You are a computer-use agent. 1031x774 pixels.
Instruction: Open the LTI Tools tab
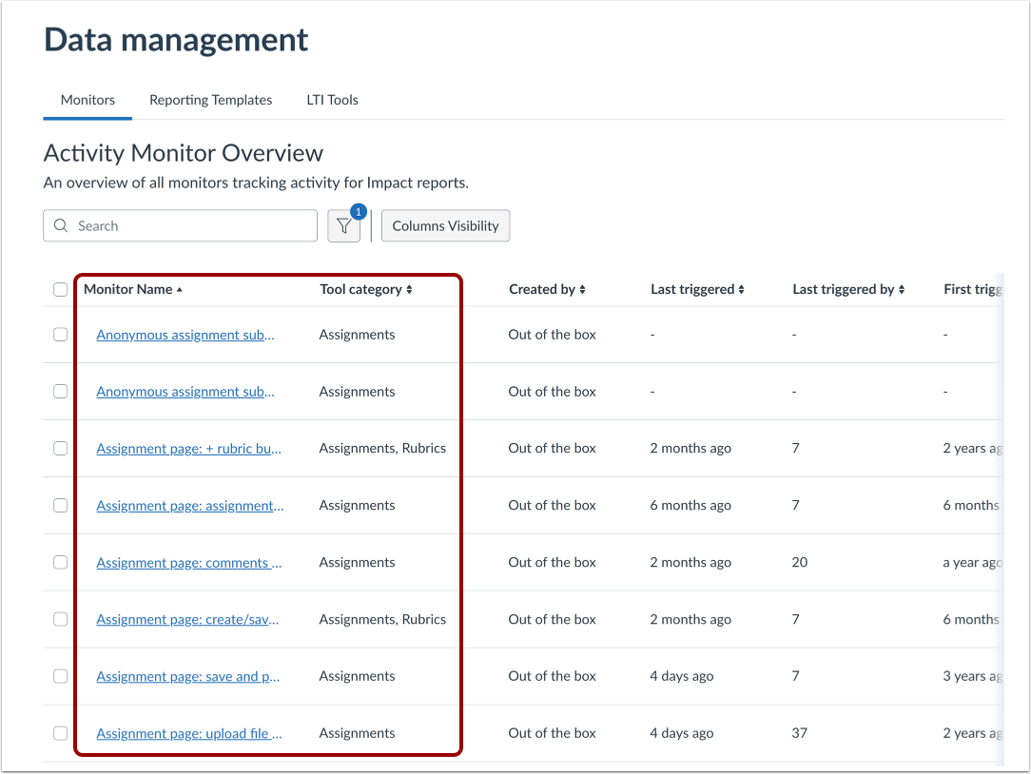click(332, 100)
